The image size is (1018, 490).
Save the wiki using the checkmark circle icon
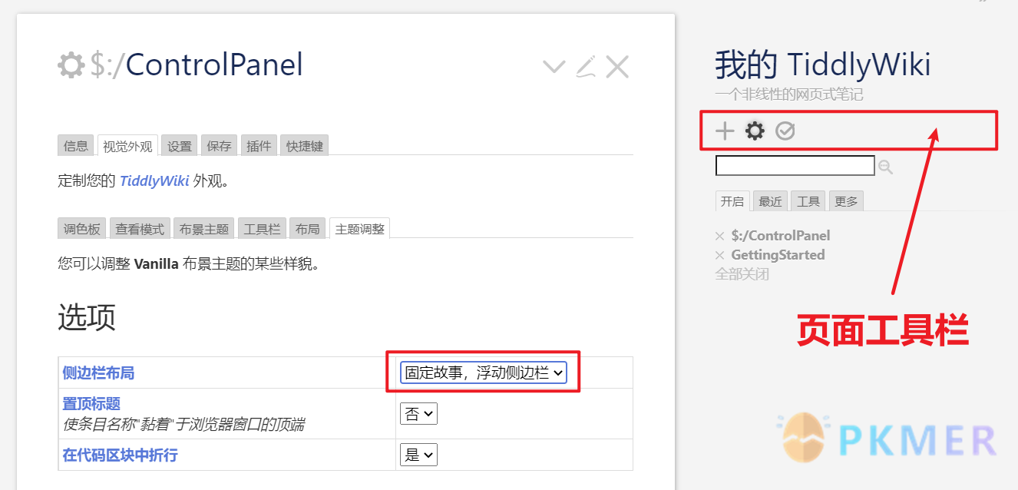[785, 131]
